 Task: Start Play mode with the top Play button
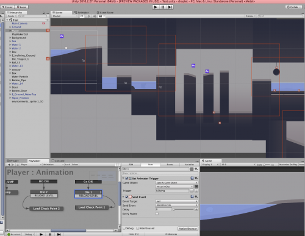click(156, 7)
